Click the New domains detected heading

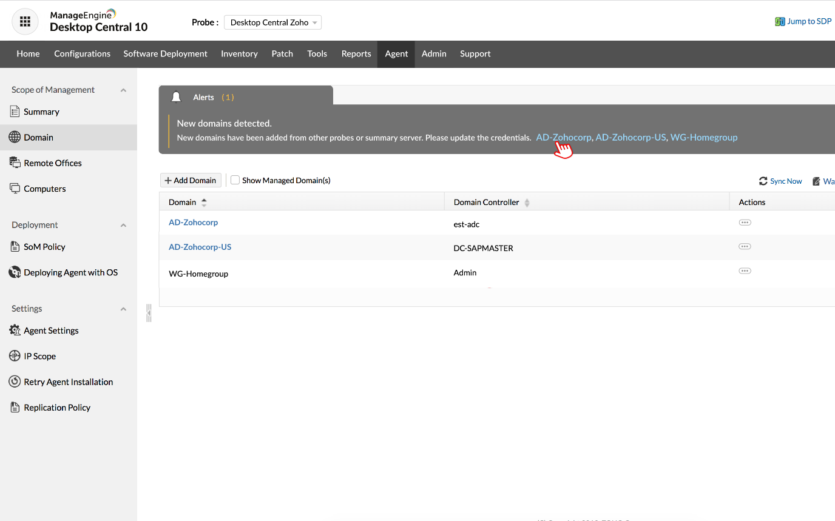click(x=225, y=124)
